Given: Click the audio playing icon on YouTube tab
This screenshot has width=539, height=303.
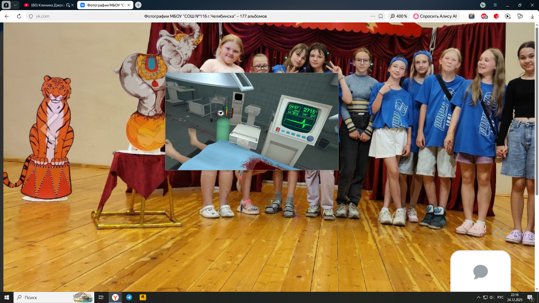Looking at the screenshot, I should pyautogui.click(x=68, y=5).
